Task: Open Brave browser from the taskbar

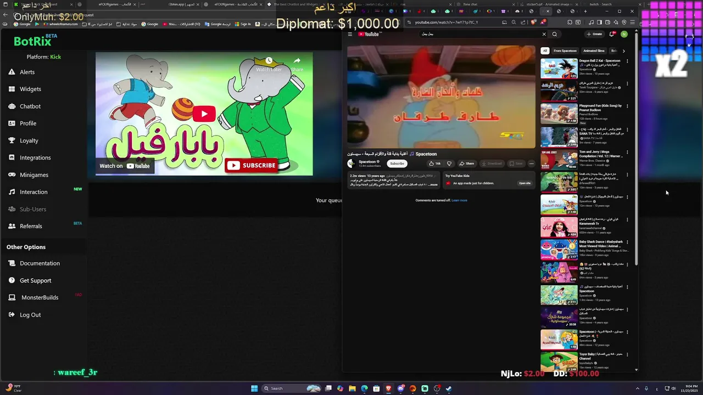Action: pyautogui.click(x=388, y=388)
